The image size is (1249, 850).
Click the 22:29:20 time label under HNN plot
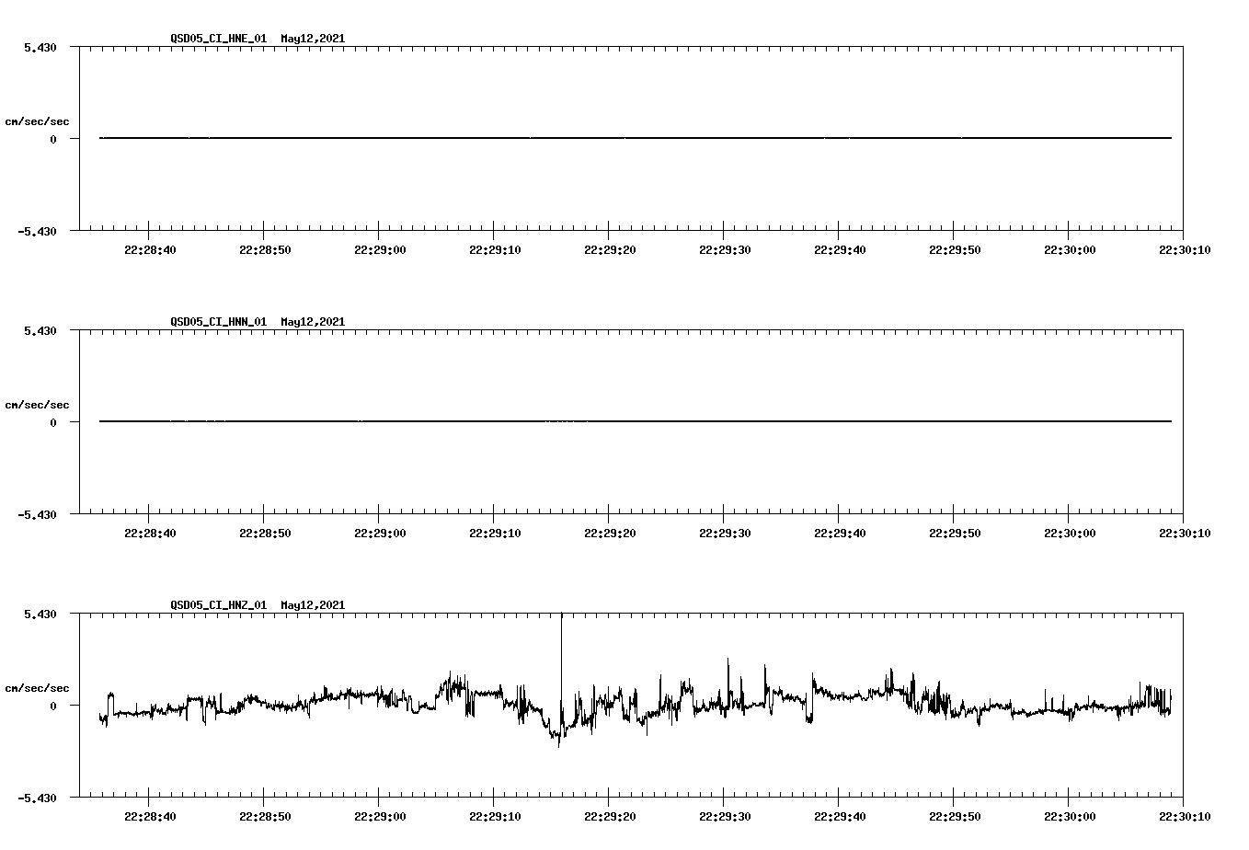coord(610,533)
